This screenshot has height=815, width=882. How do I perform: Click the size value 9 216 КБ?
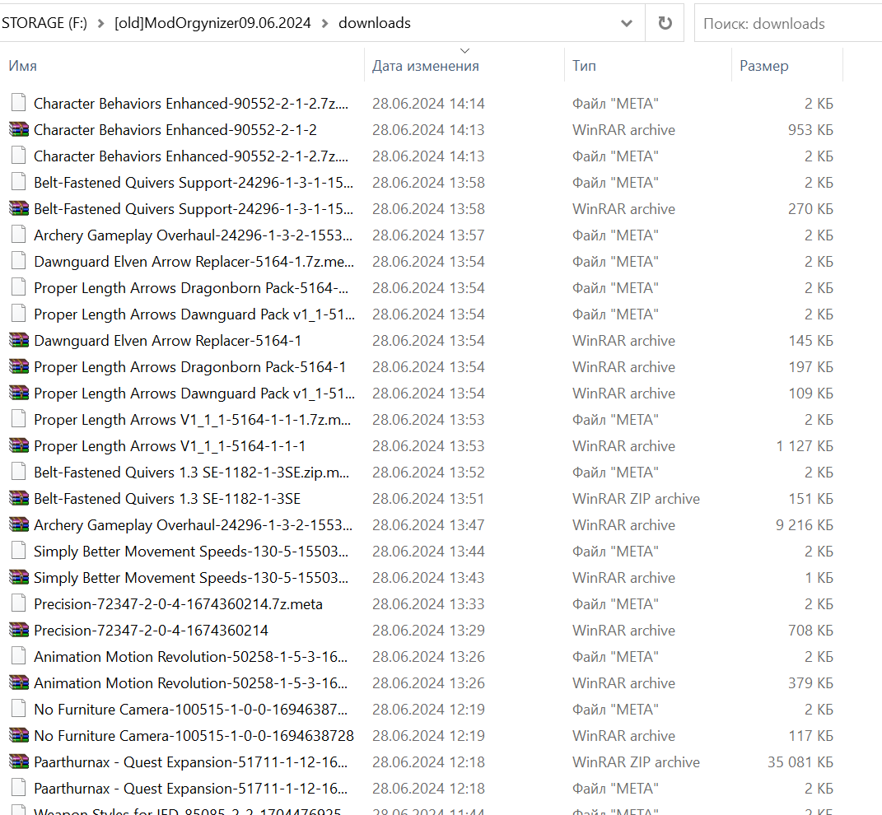[805, 524]
